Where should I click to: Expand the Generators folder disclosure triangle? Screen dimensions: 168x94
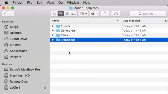point(53,31)
